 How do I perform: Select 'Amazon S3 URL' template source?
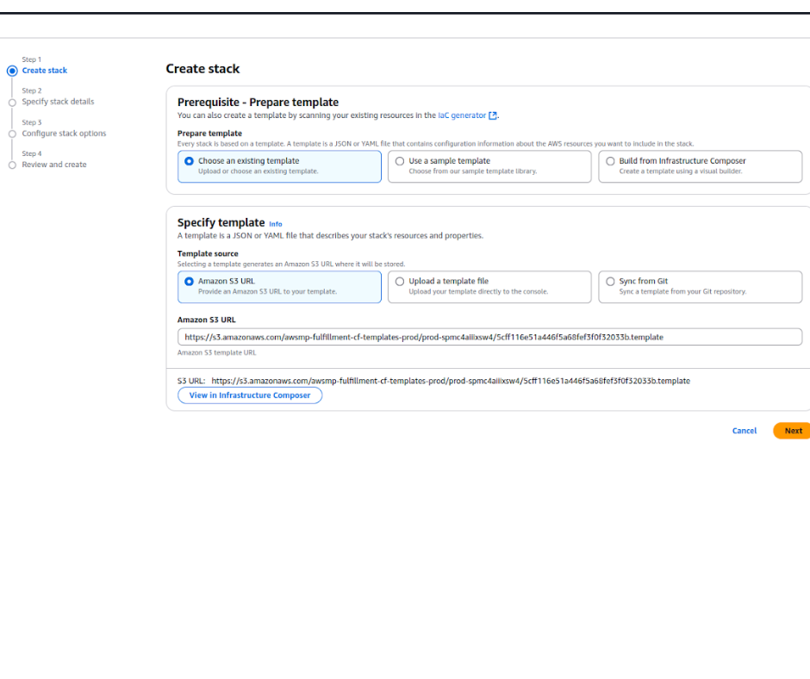click(x=190, y=282)
